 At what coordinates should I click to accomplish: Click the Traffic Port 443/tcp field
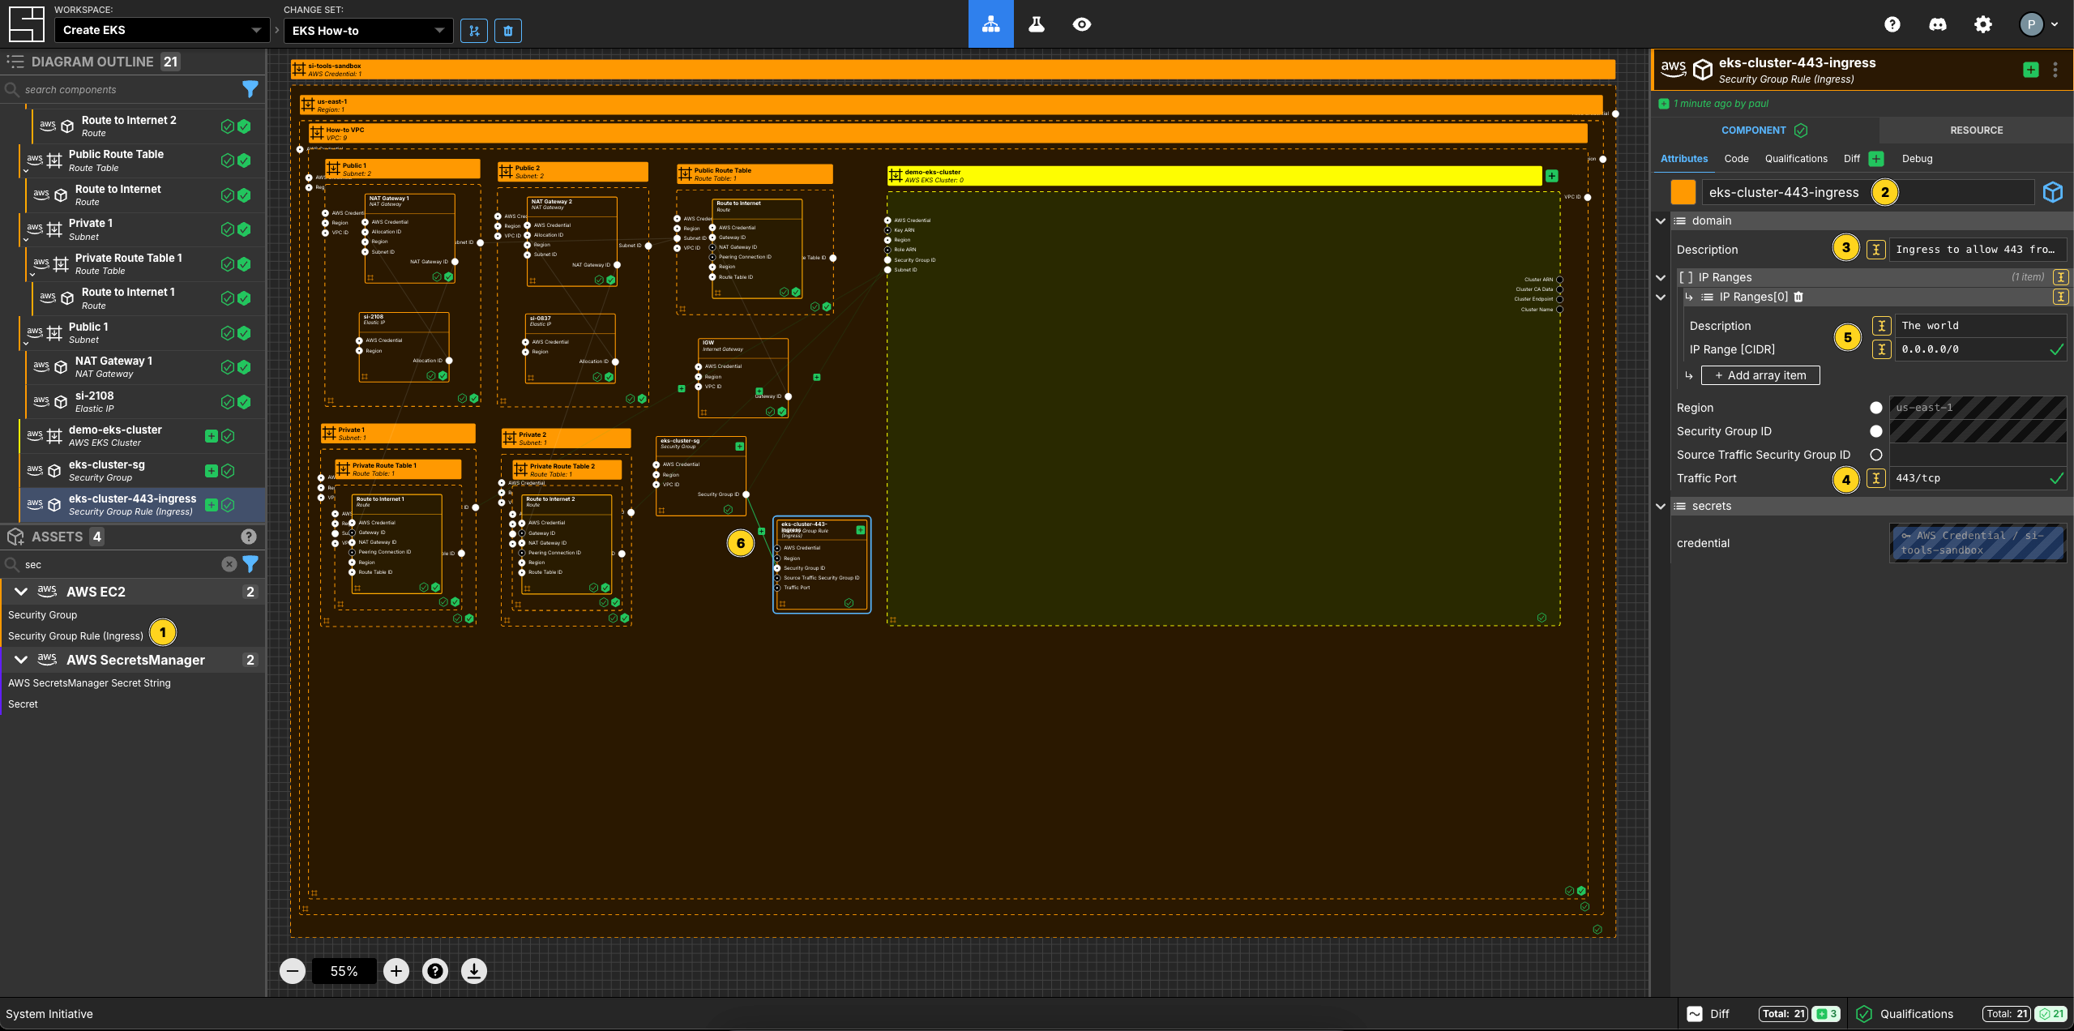coord(1978,478)
